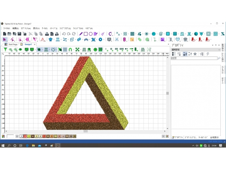Click the properties search magnifier button

click(219, 58)
